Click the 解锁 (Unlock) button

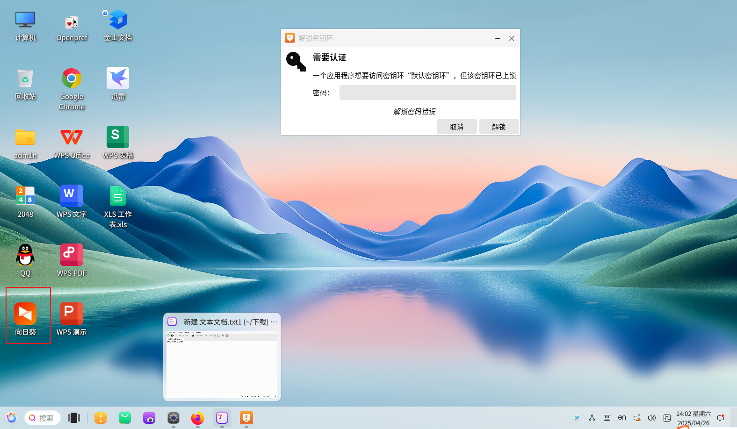[499, 127]
